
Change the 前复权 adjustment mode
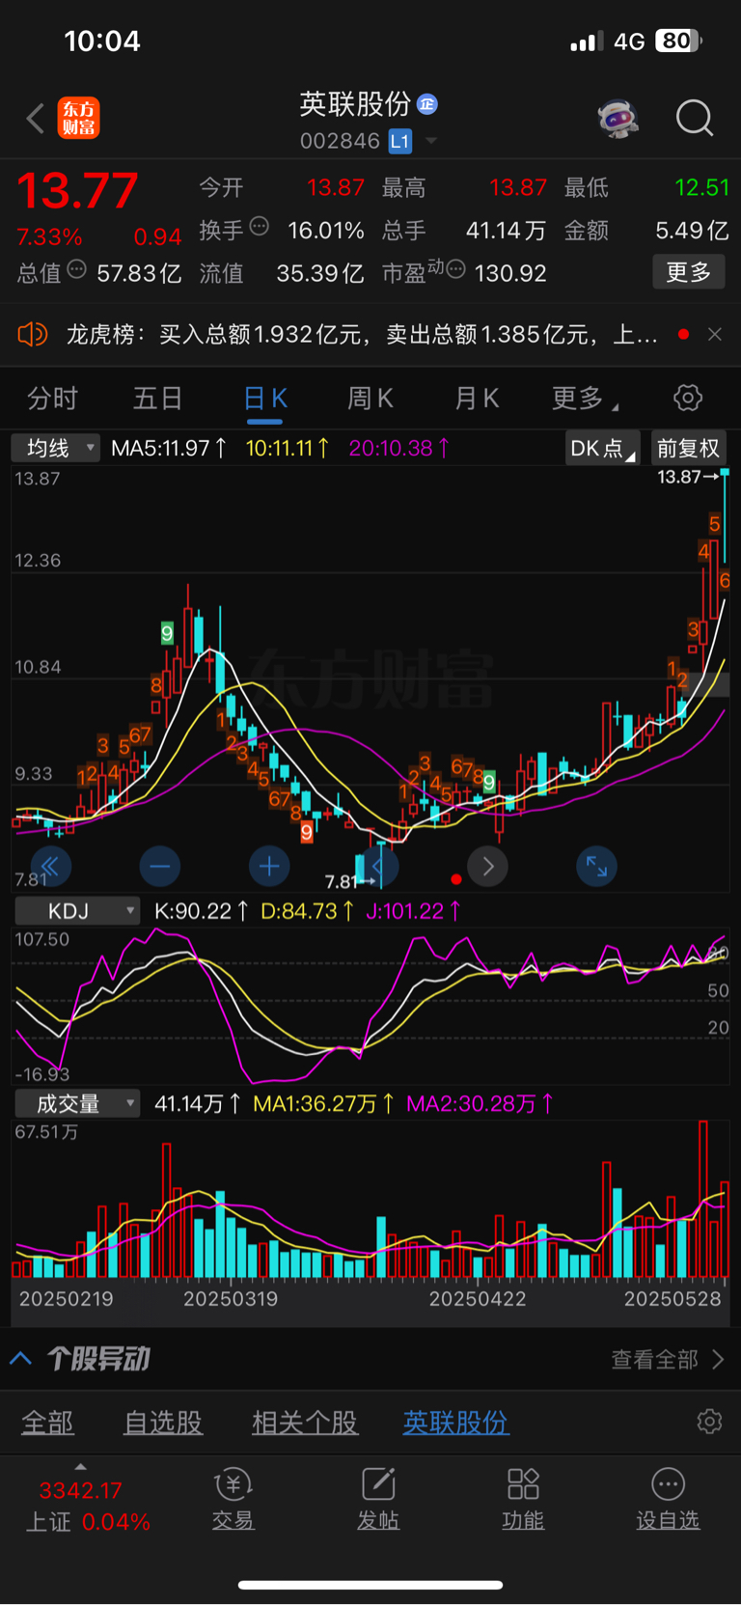688,448
